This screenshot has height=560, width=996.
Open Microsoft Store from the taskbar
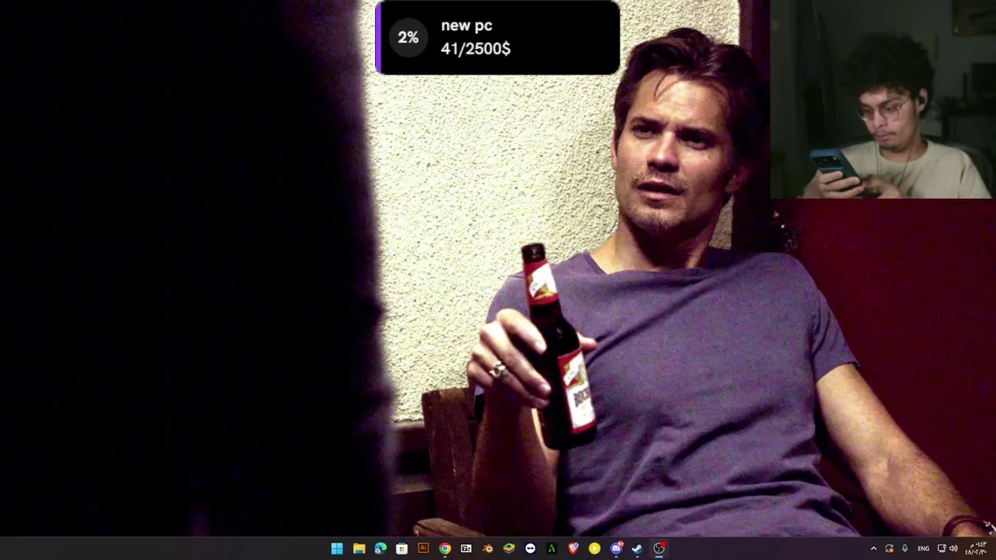pyautogui.click(x=402, y=548)
